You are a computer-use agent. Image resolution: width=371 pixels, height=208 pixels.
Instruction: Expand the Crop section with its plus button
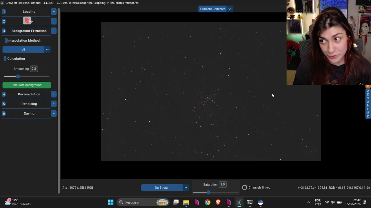(54, 21)
